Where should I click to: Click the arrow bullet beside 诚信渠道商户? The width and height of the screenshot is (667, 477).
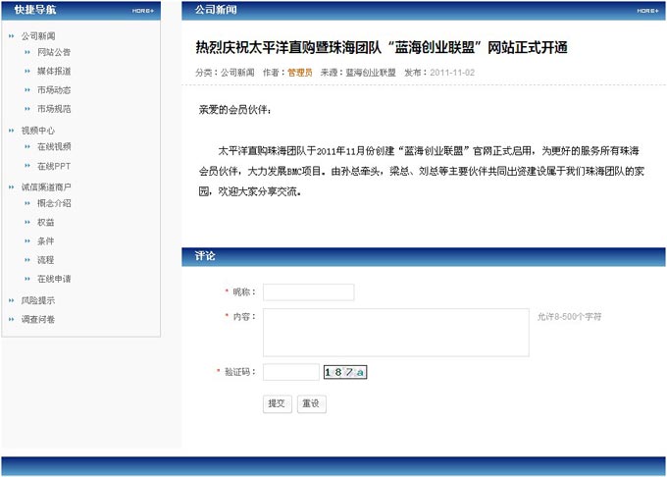[x=12, y=187]
